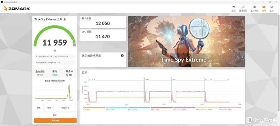Click the 最佳 score 12 953
The height and width of the screenshot is (126, 280).
[69, 75]
